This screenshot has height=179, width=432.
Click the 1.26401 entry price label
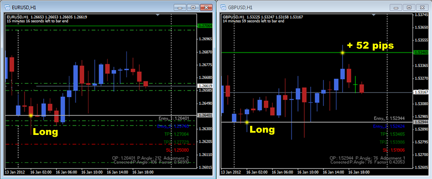click(x=205, y=115)
